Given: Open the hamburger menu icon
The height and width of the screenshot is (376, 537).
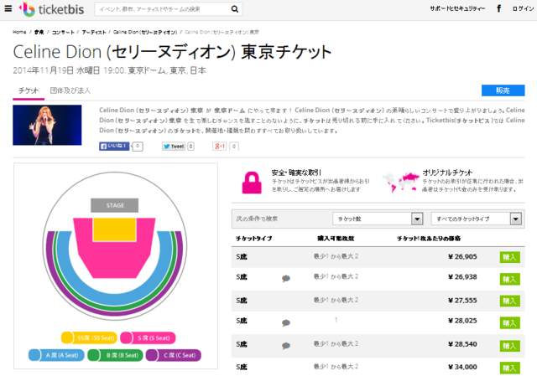Looking at the screenshot, I should point(8,8).
